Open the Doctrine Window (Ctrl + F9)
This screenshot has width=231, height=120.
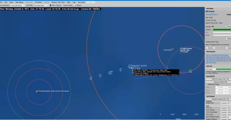[218, 99]
